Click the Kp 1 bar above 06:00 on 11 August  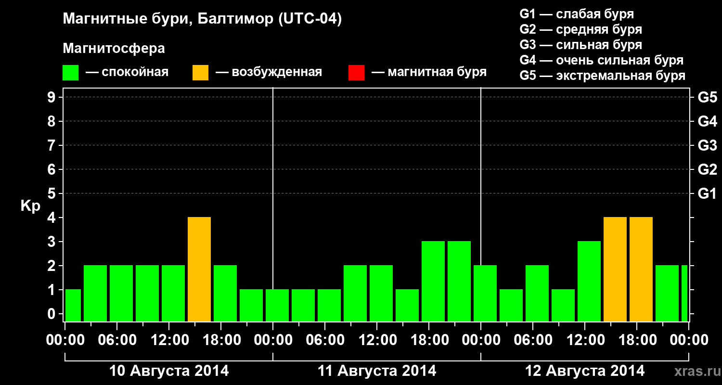click(x=329, y=305)
